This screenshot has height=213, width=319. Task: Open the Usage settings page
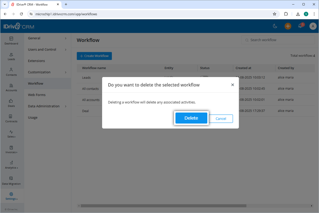[33, 118]
